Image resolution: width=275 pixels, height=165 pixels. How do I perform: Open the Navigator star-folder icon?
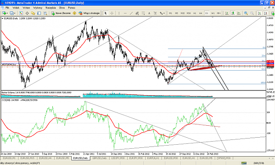tap(33, 13)
